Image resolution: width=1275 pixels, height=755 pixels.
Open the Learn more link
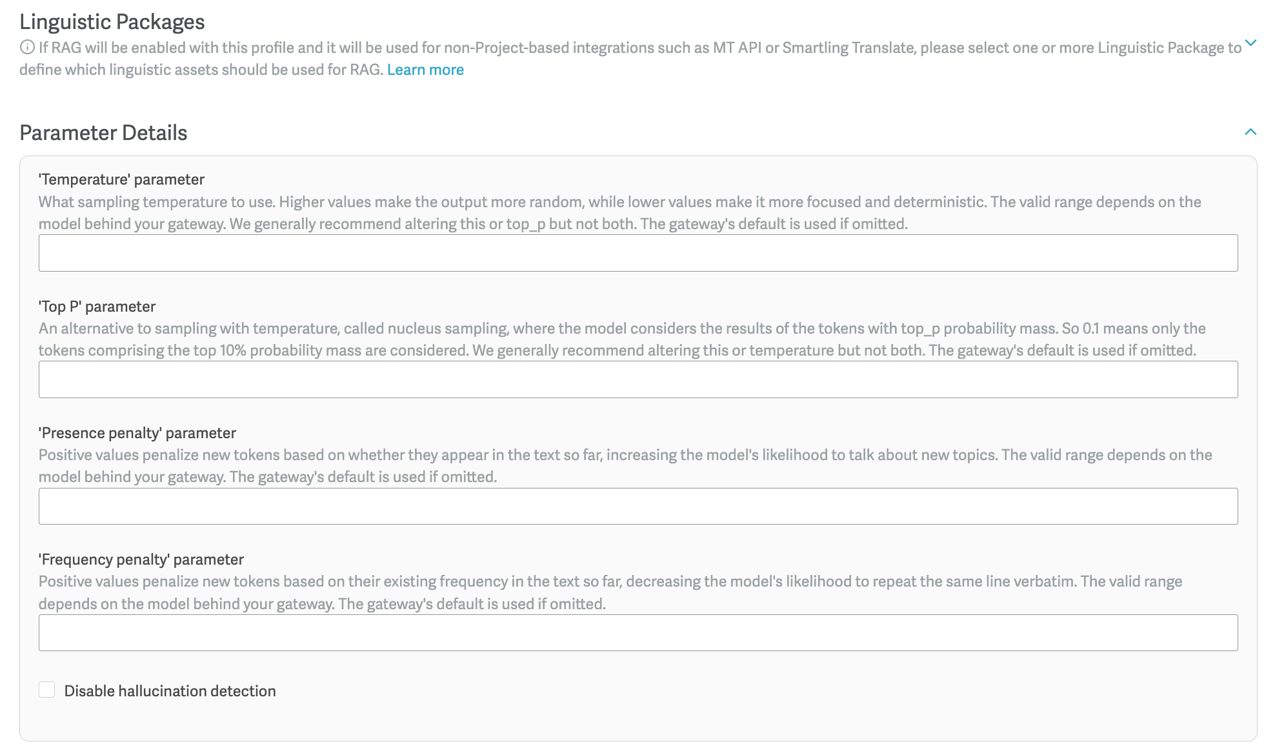click(x=425, y=70)
